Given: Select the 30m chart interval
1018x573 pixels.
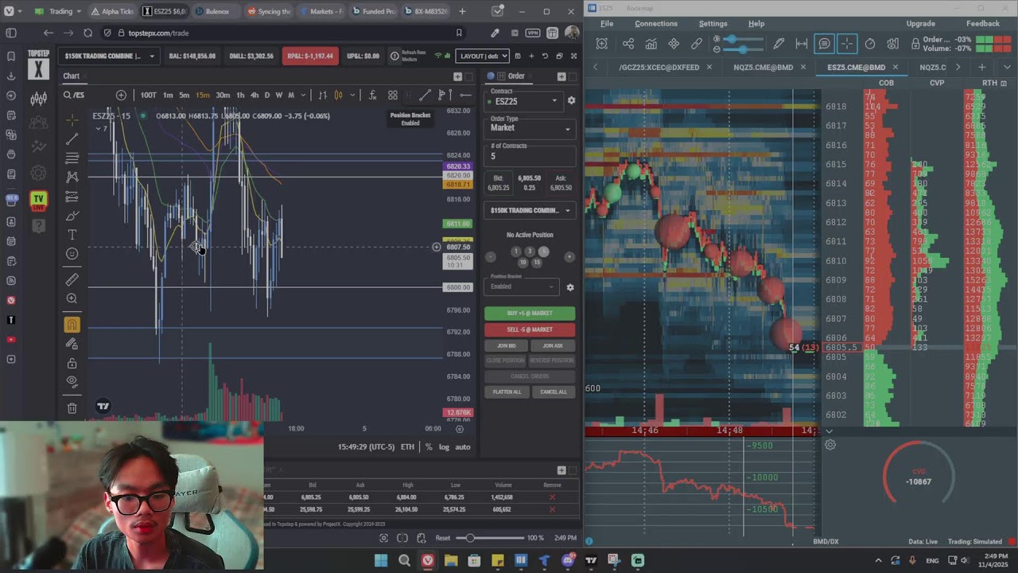Looking at the screenshot, I should click(x=223, y=95).
